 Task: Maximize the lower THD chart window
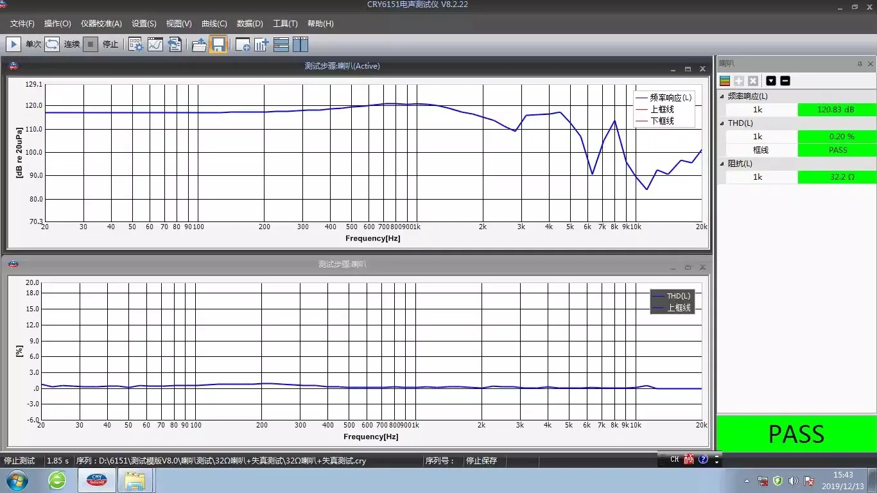(688, 267)
